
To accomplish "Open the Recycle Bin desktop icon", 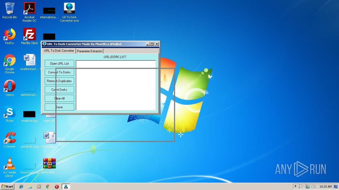I will [x=10, y=11].
